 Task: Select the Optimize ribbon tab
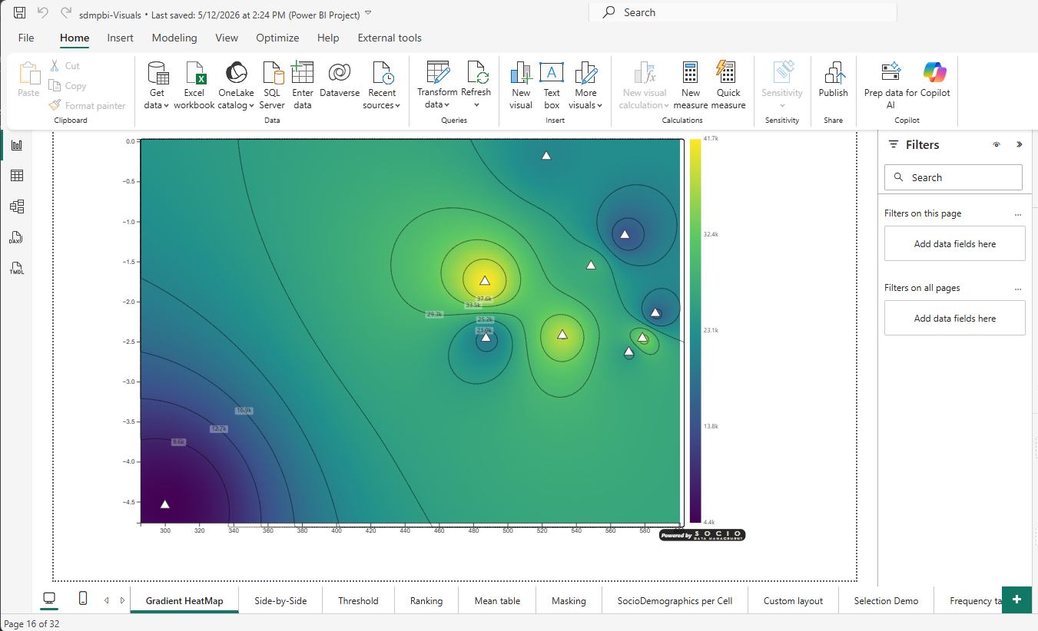(277, 38)
